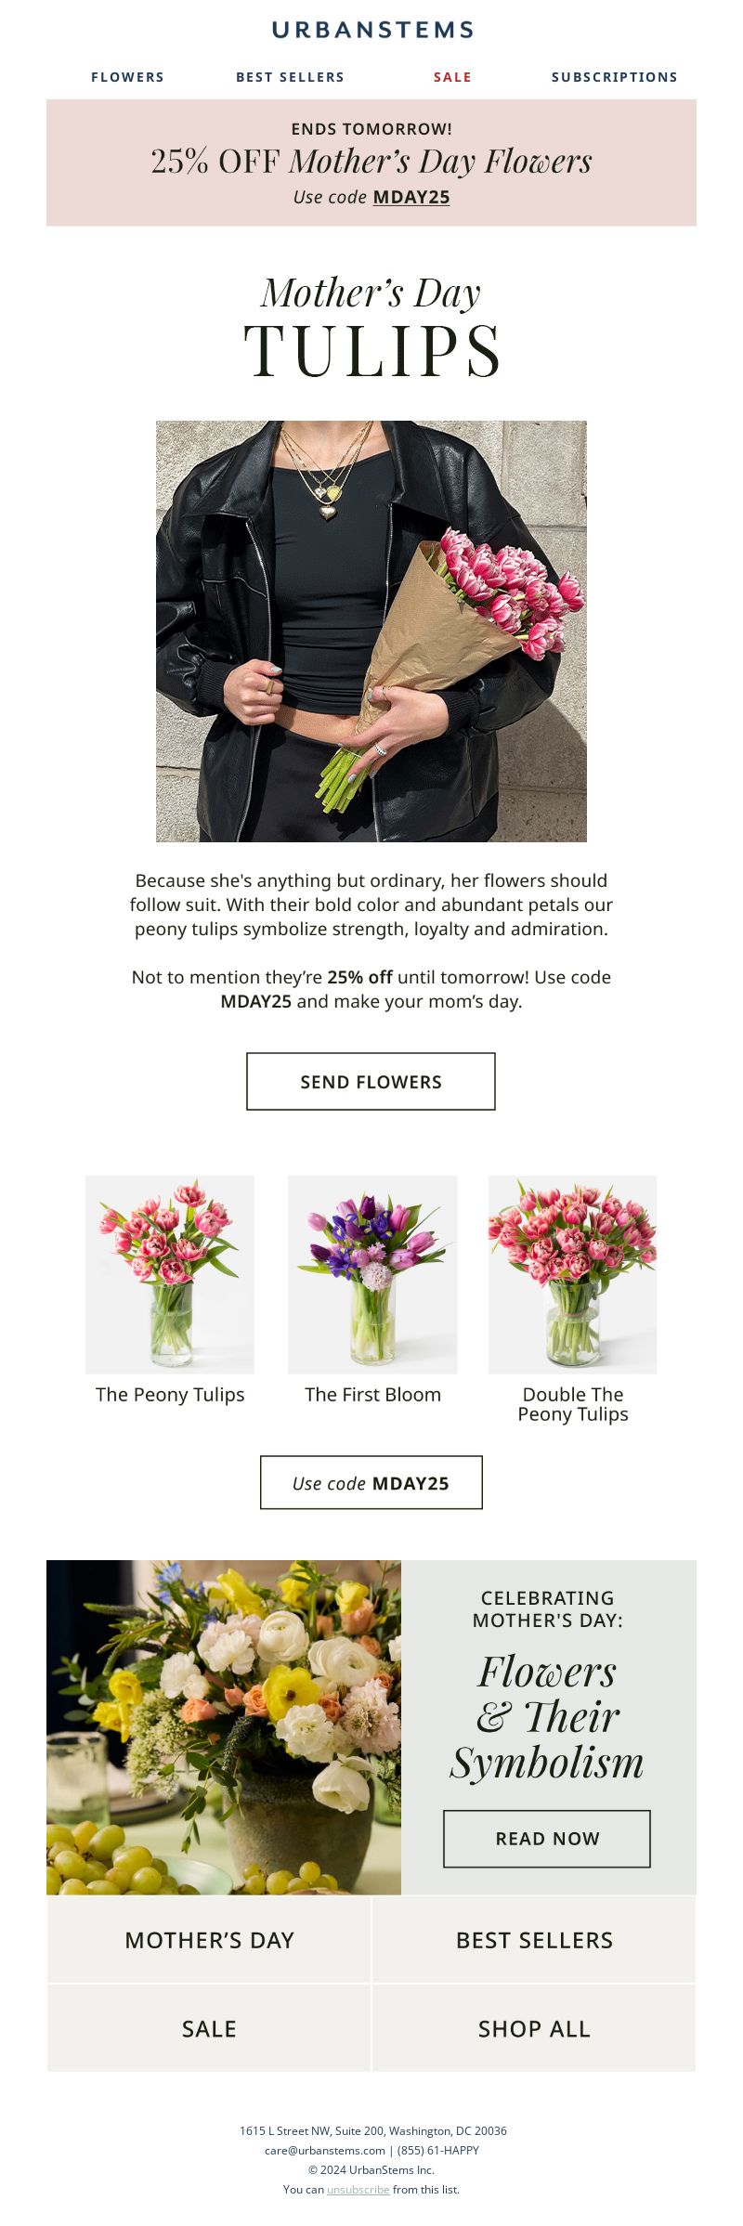Open The Peony Tulips product image

pos(170,1274)
